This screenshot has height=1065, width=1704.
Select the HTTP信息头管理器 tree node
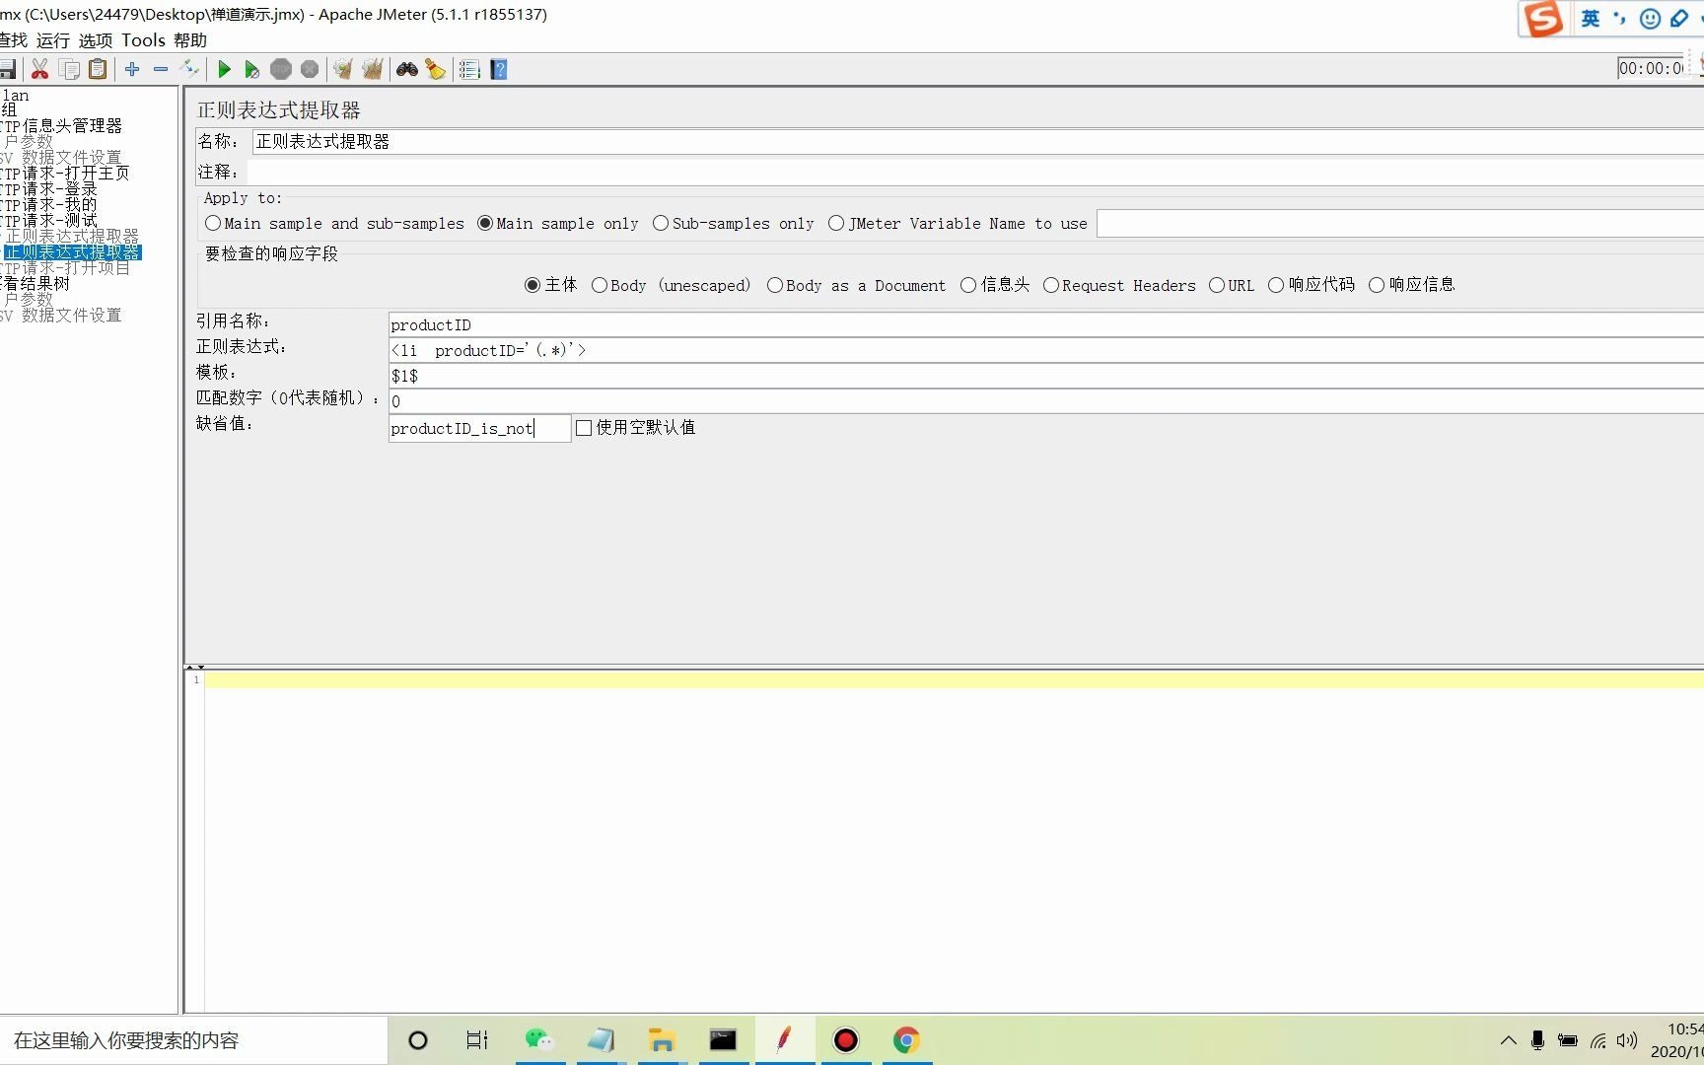61,126
